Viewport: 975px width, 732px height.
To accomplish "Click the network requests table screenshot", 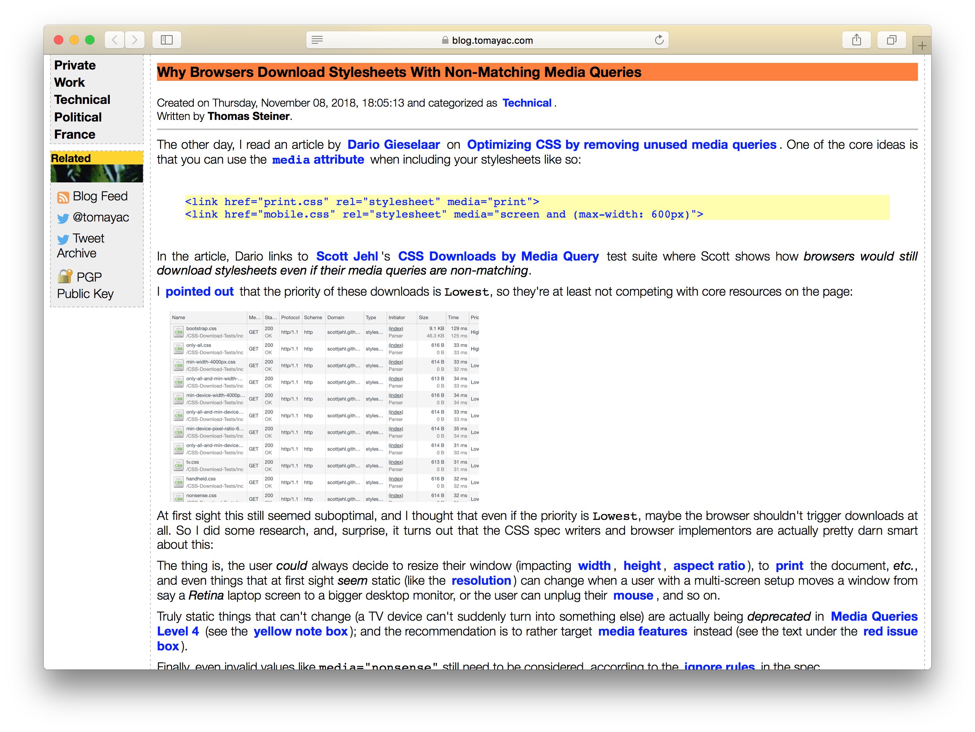I will [324, 407].
